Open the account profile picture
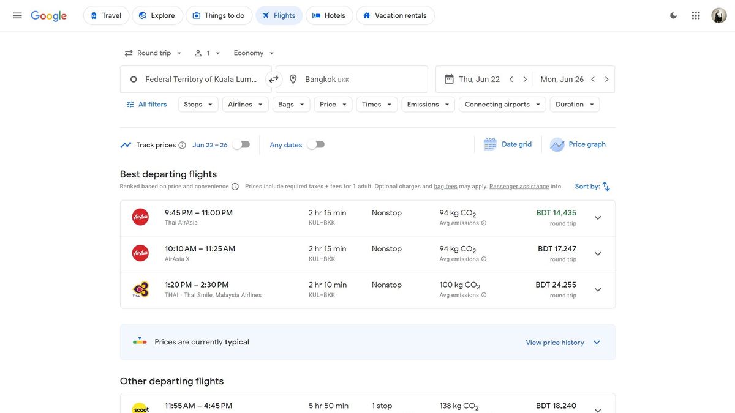Screen dimensions: 735x413 click(719, 15)
